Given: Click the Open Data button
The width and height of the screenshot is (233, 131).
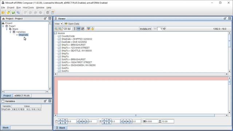Looking at the screenshot, I should 72,24.
